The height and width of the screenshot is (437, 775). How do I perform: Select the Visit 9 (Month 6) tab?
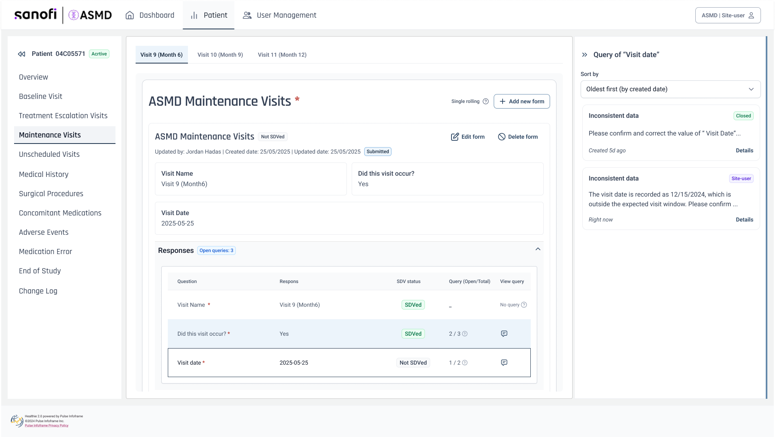point(161,55)
